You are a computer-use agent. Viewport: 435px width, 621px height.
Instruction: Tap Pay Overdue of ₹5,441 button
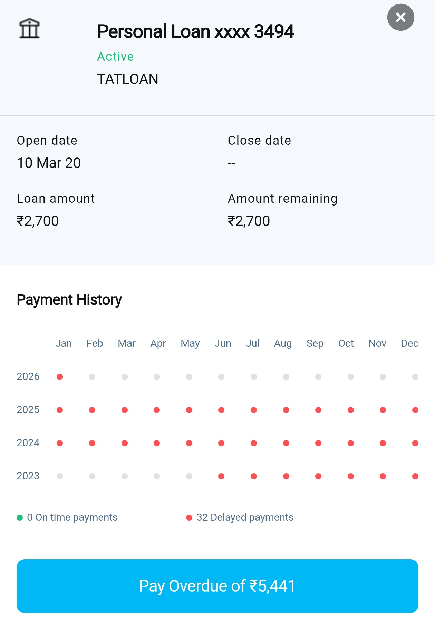(x=217, y=586)
